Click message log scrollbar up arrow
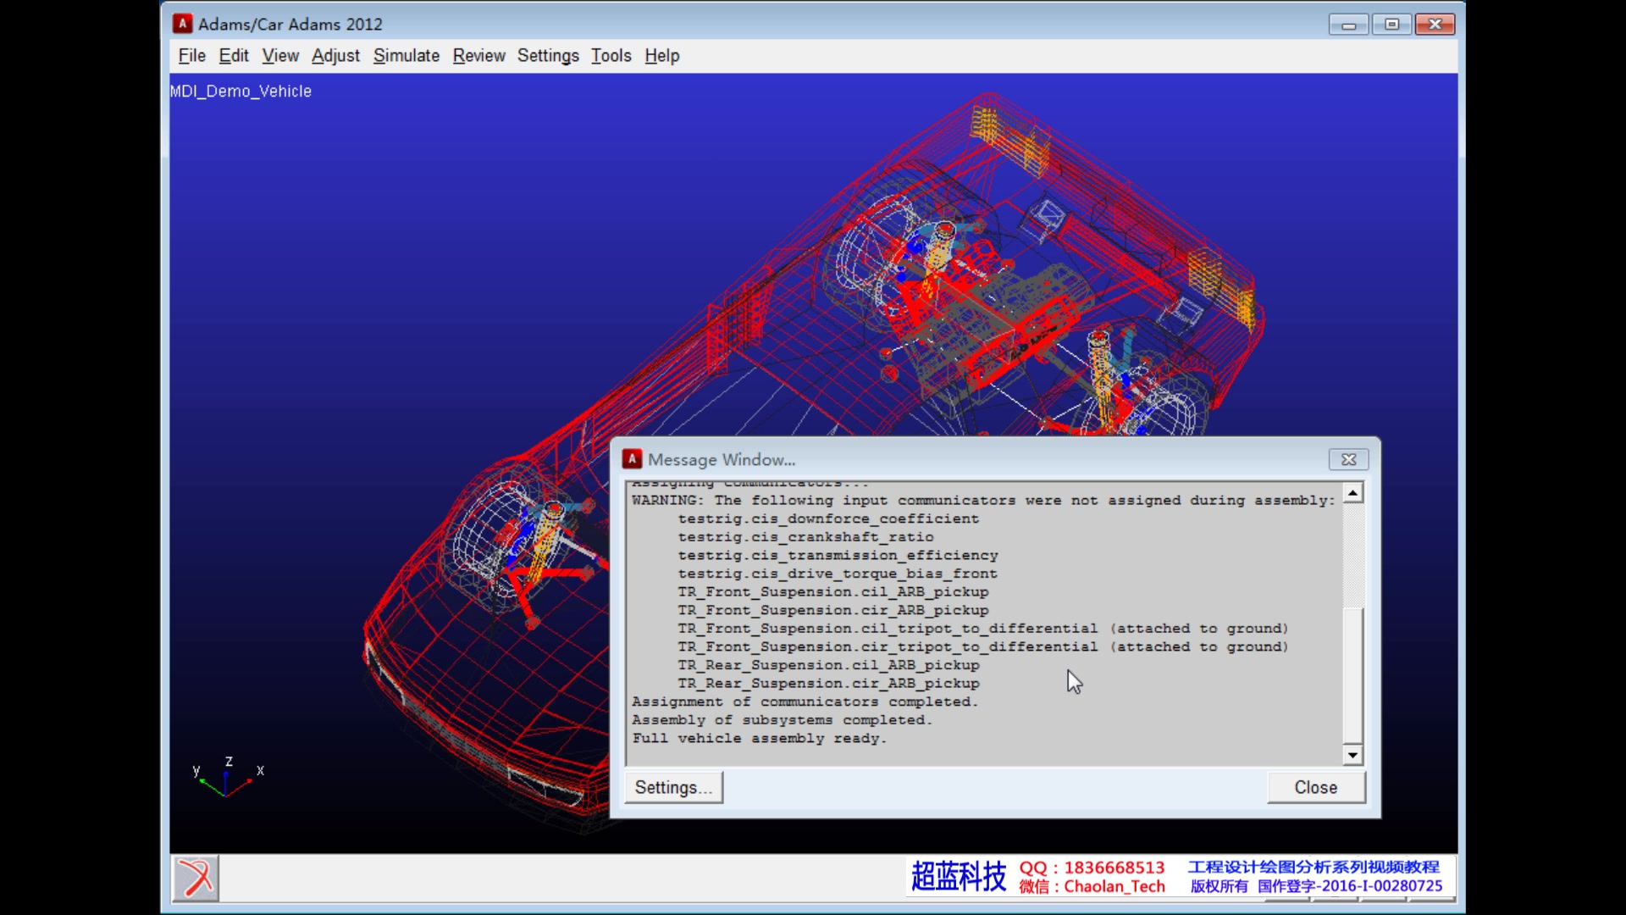This screenshot has height=915, width=1626. pyautogui.click(x=1352, y=493)
